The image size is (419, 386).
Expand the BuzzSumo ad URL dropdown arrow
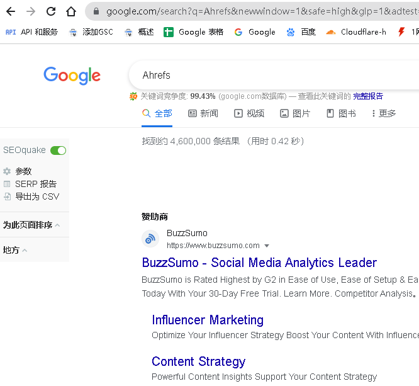(x=267, y=246)
